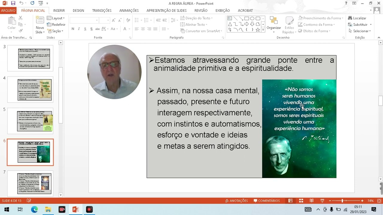Toggle the ANOTAÇÕES notes pane
Screen dimensions: 383x215
click(236, 201)
